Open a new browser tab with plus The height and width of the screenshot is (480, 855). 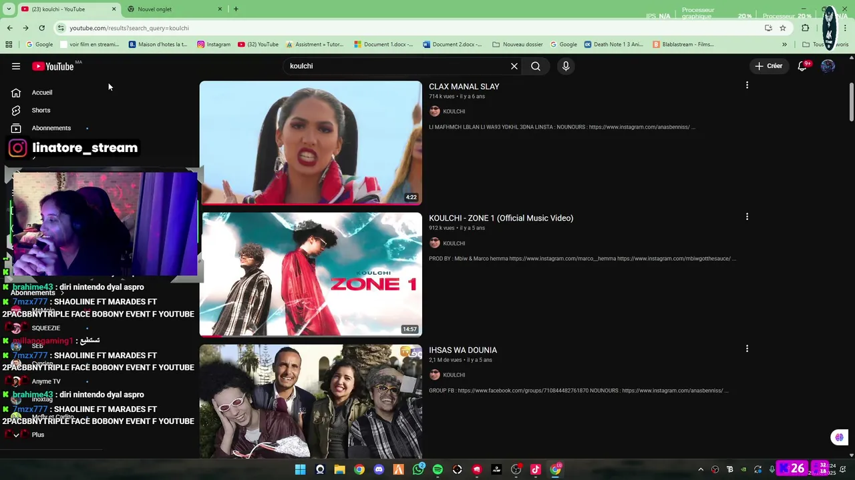236,9
